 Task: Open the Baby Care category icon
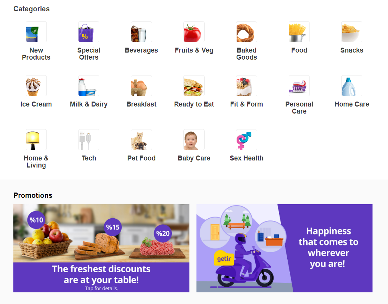[x=194, y=140]
